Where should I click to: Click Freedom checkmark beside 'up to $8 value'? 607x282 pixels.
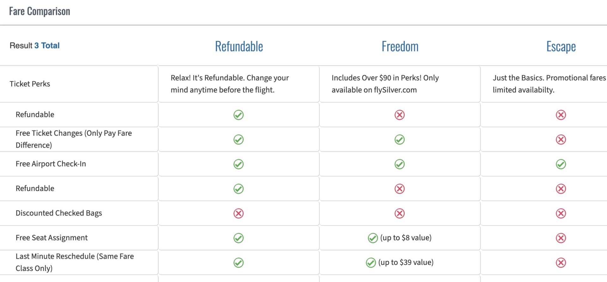tap(373, 238)
